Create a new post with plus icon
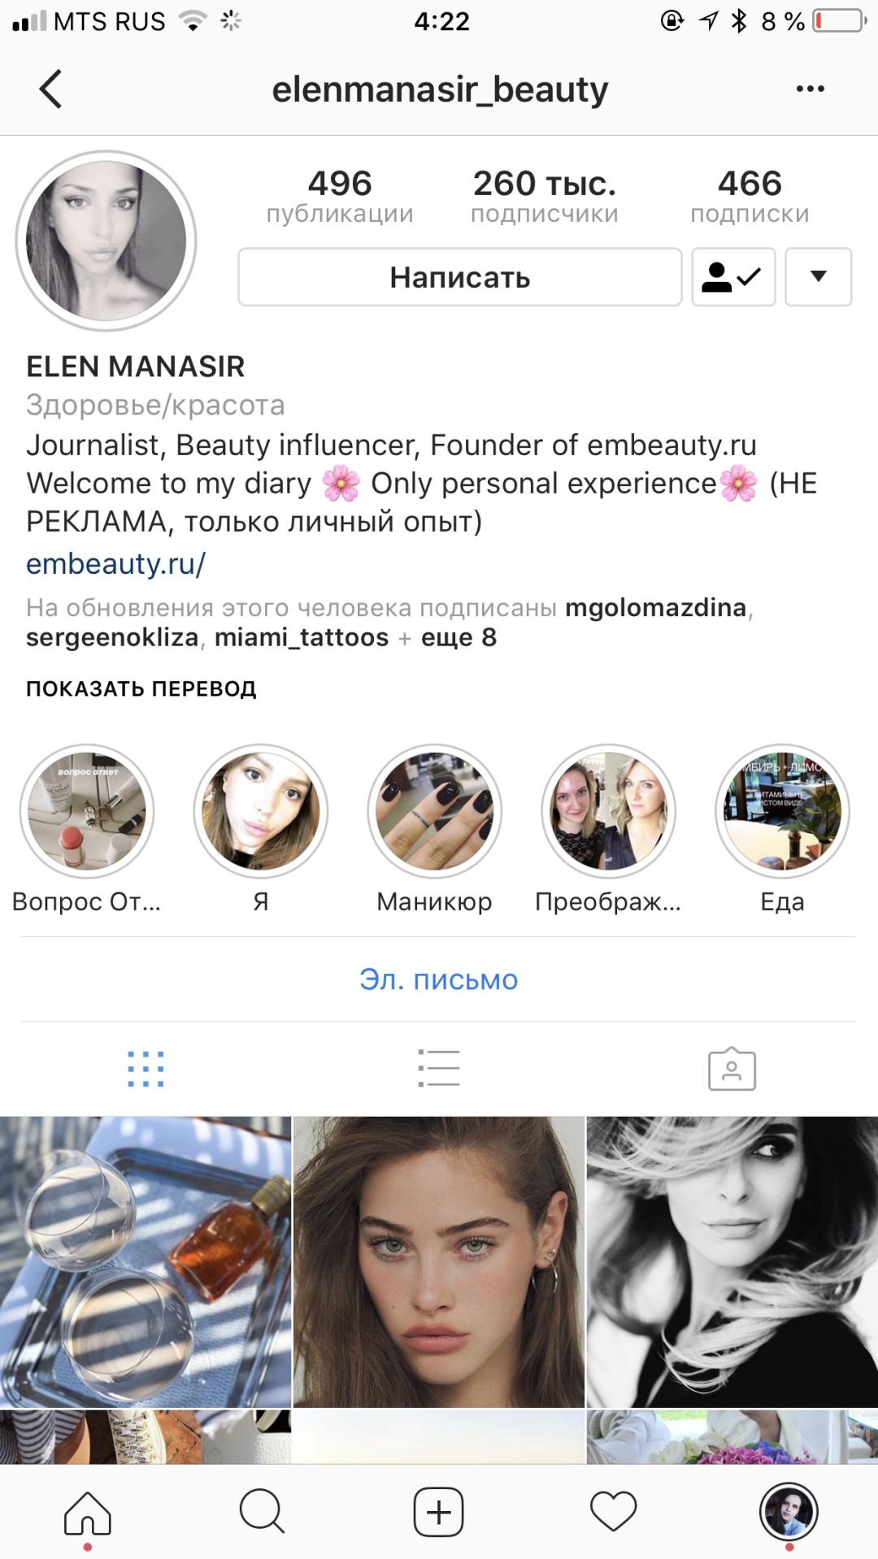The height and width of the screenshot is (1559, 878). [439, 1512]
